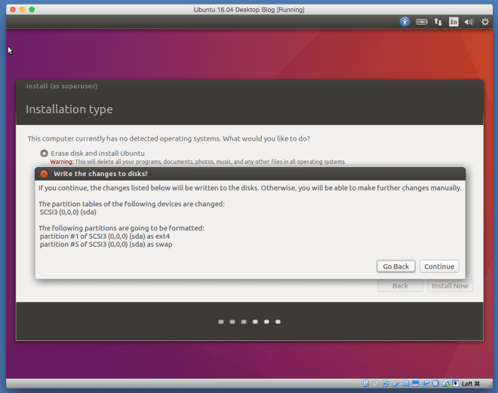This screenshot has height=393, width=498.
Task: Click the first installer progress dot
Action: click(x=221, y=321)
